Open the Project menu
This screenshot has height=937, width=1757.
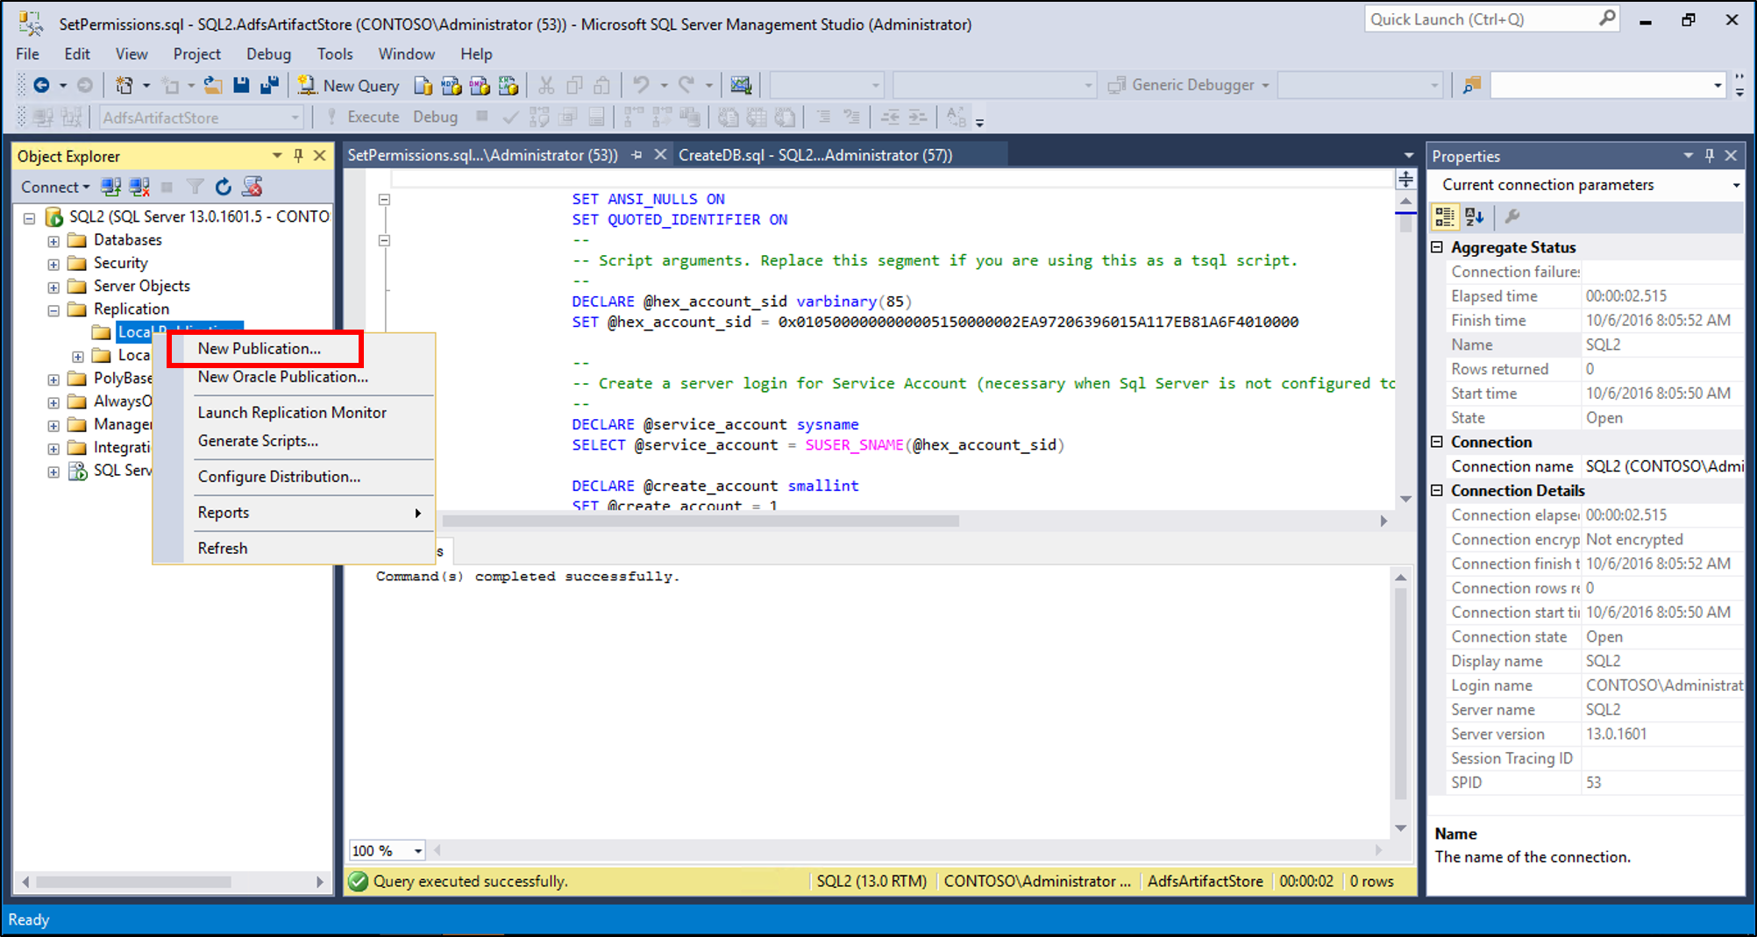point(196,54)
